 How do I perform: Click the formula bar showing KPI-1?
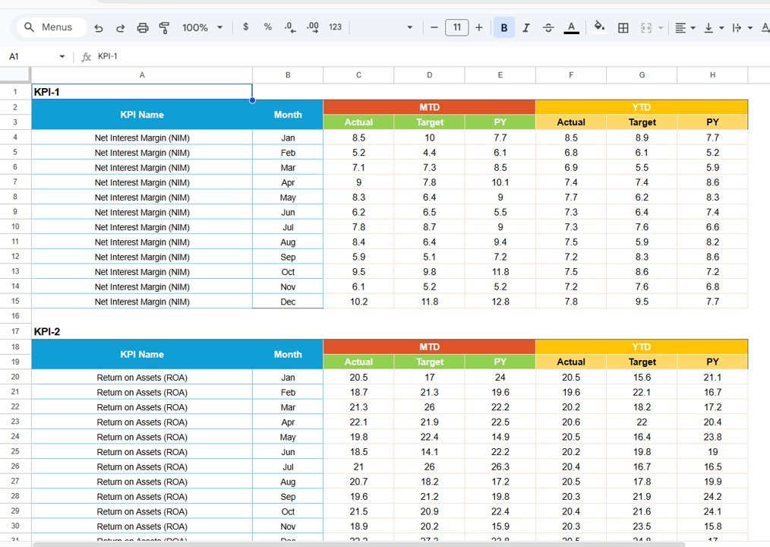click(380, 57)
